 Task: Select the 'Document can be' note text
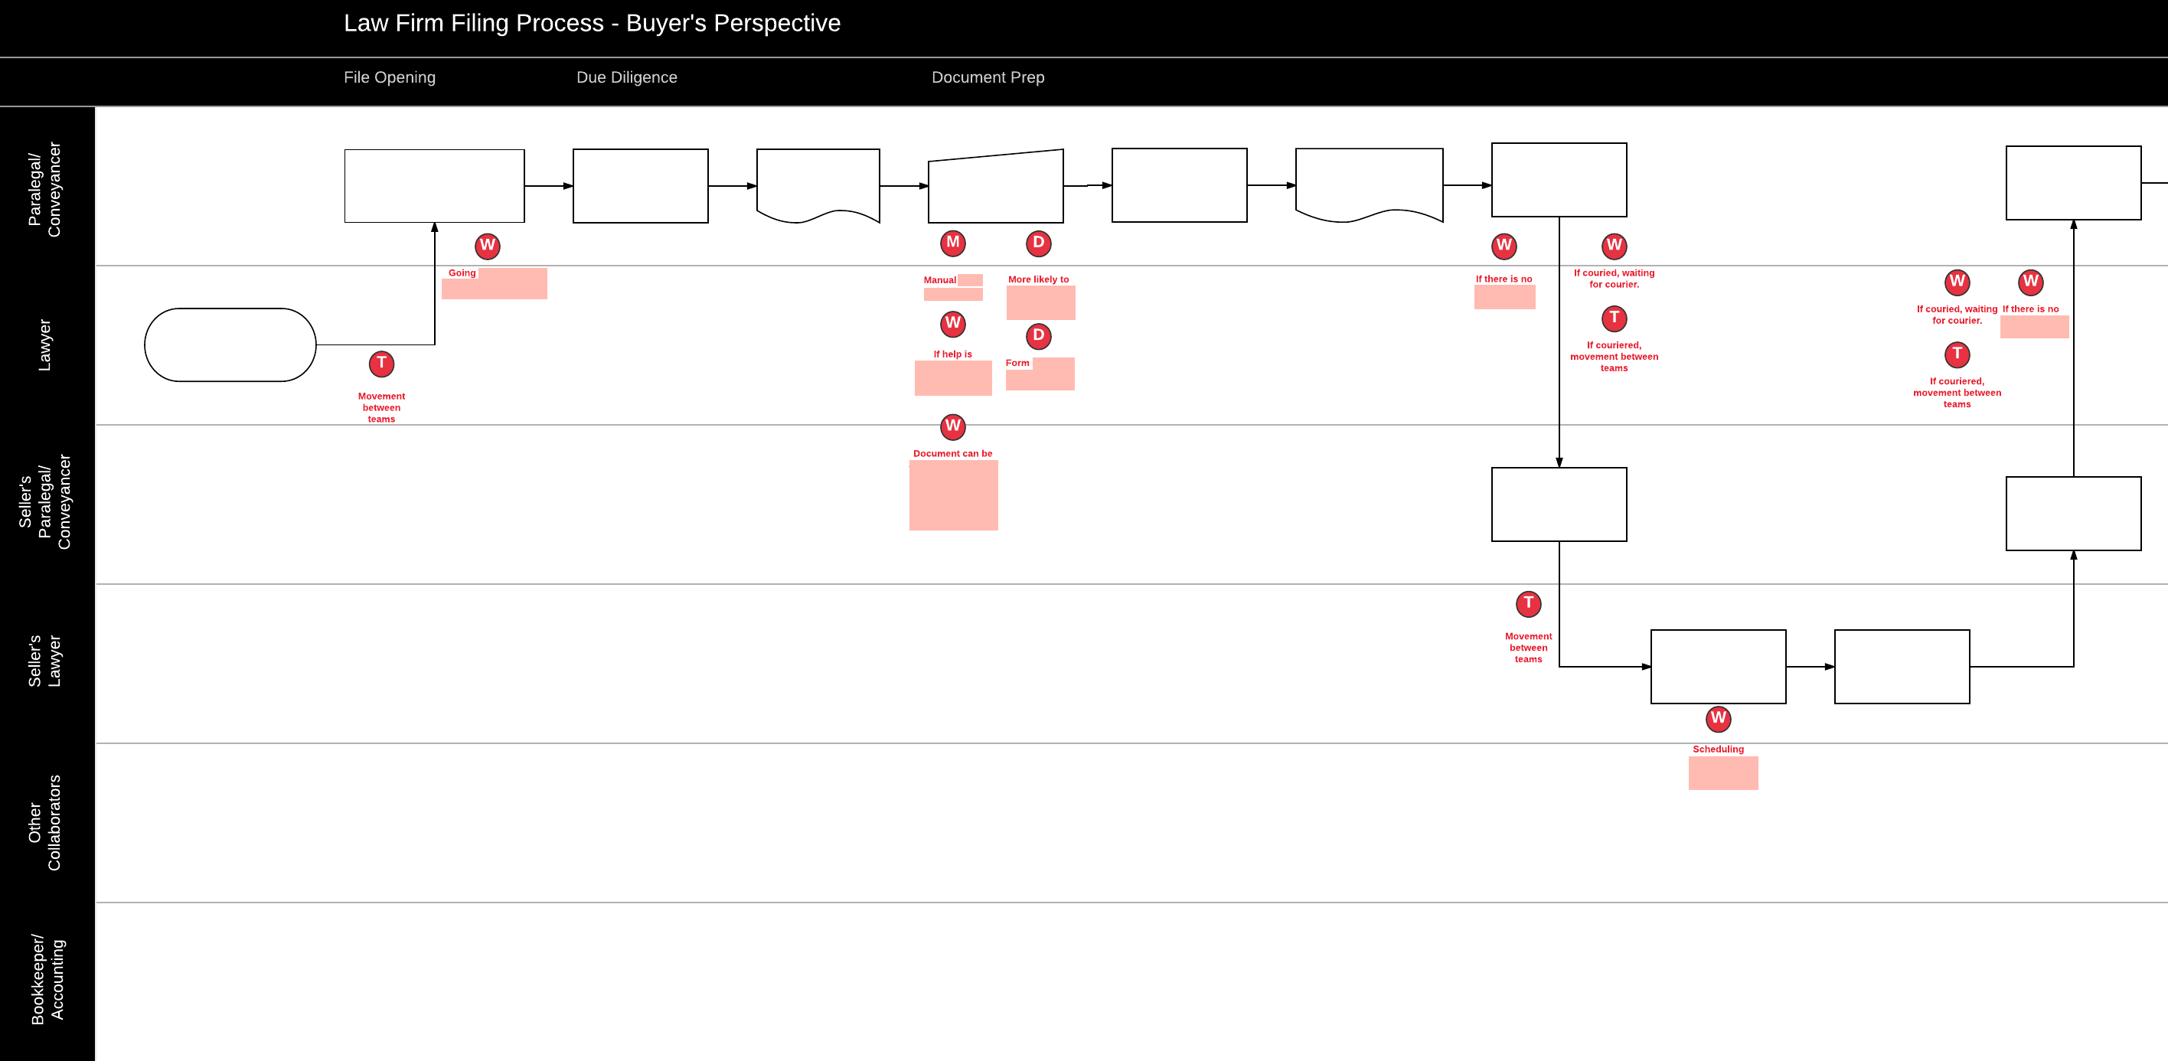[952, 453]
